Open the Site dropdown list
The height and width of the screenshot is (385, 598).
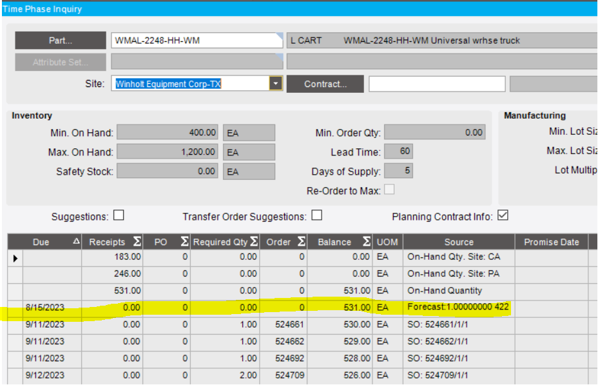(x=275, y=83)
